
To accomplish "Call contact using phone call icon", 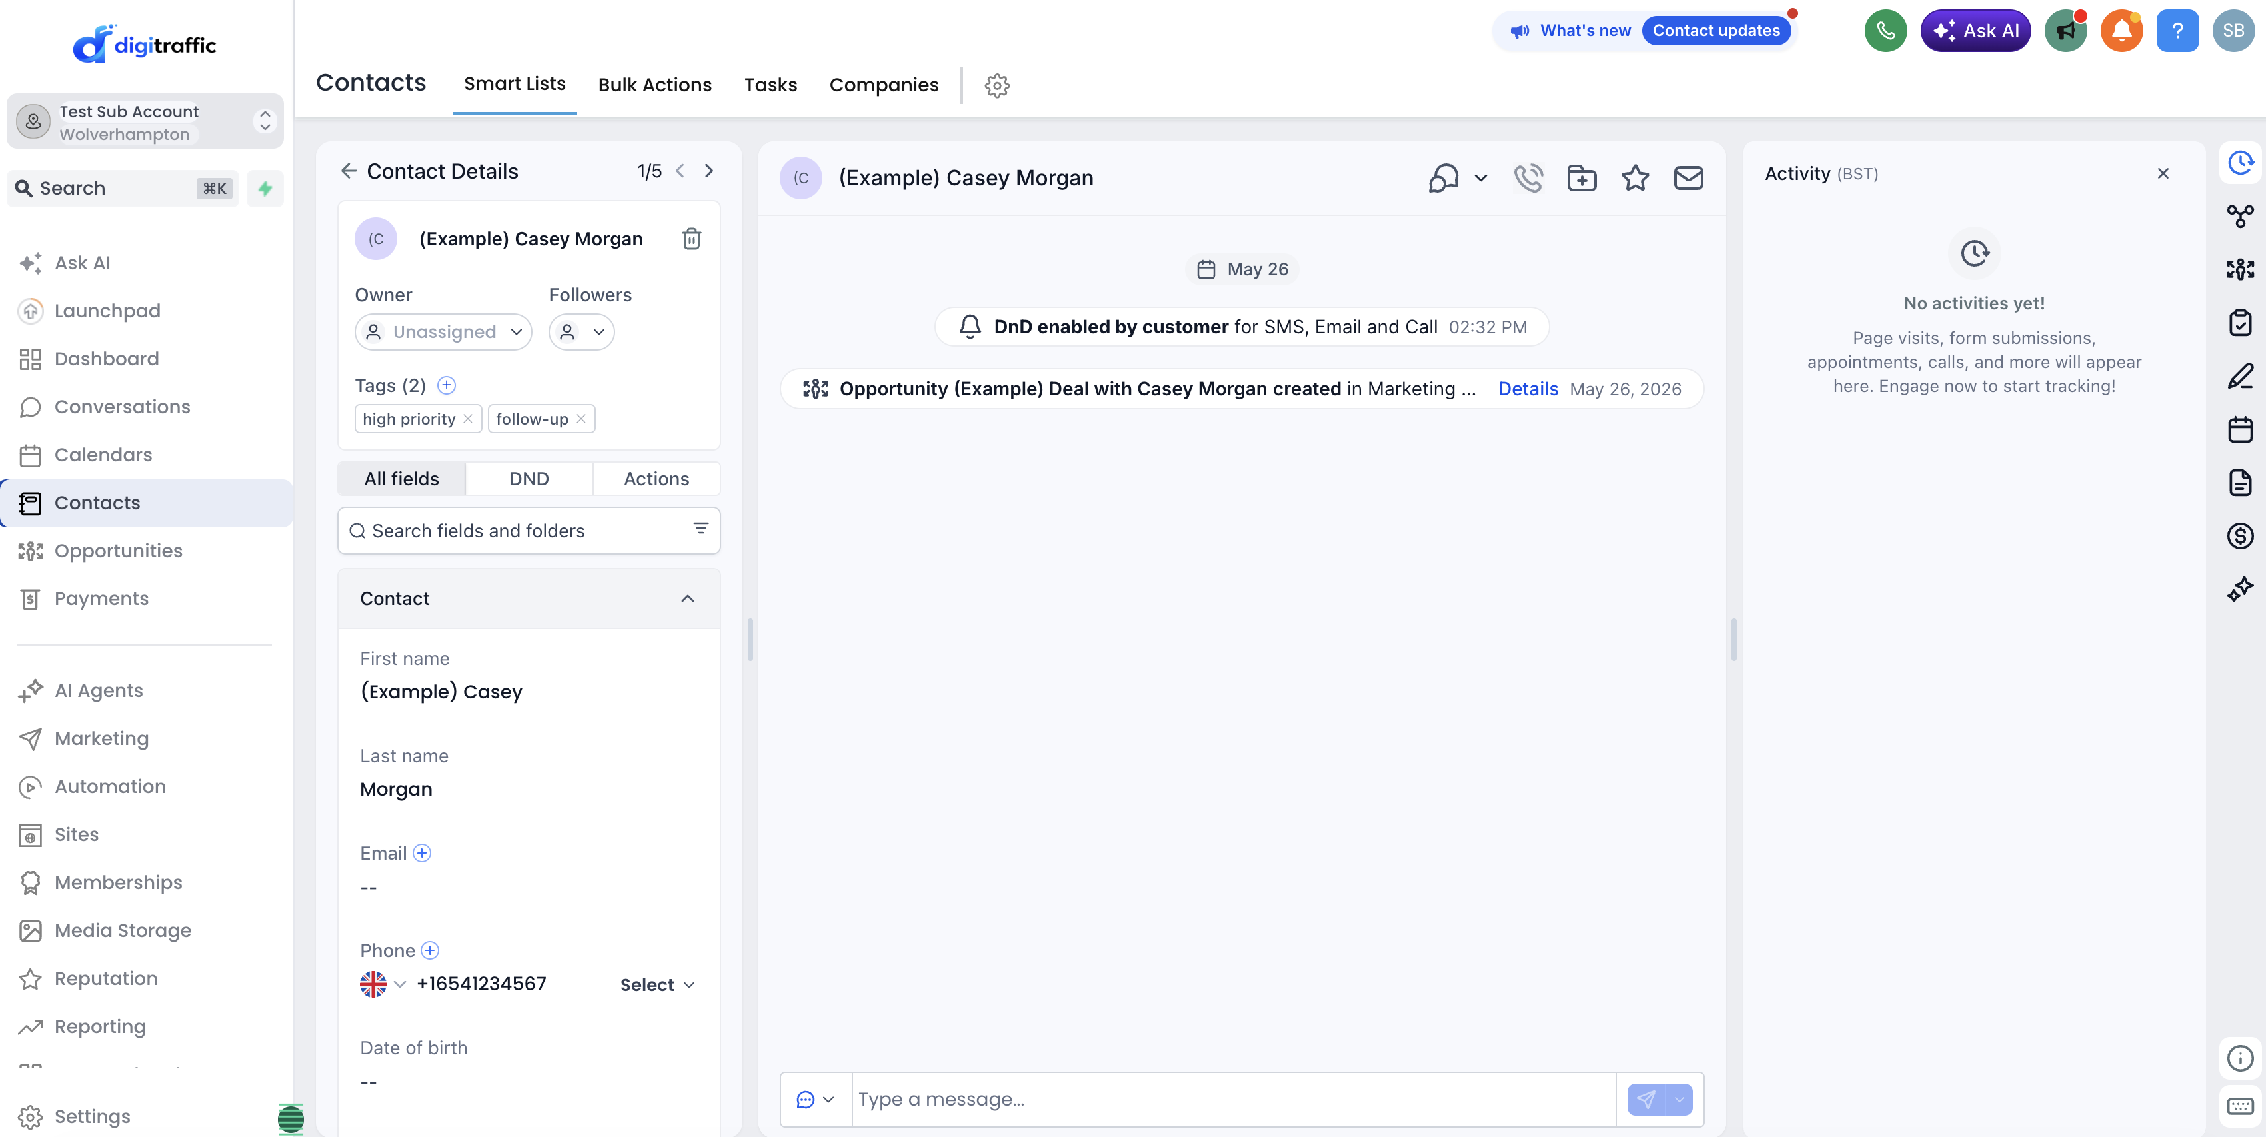I will click(x=1528, y=178).
